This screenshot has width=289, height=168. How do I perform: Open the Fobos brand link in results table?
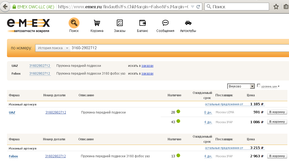click(13, 156)
